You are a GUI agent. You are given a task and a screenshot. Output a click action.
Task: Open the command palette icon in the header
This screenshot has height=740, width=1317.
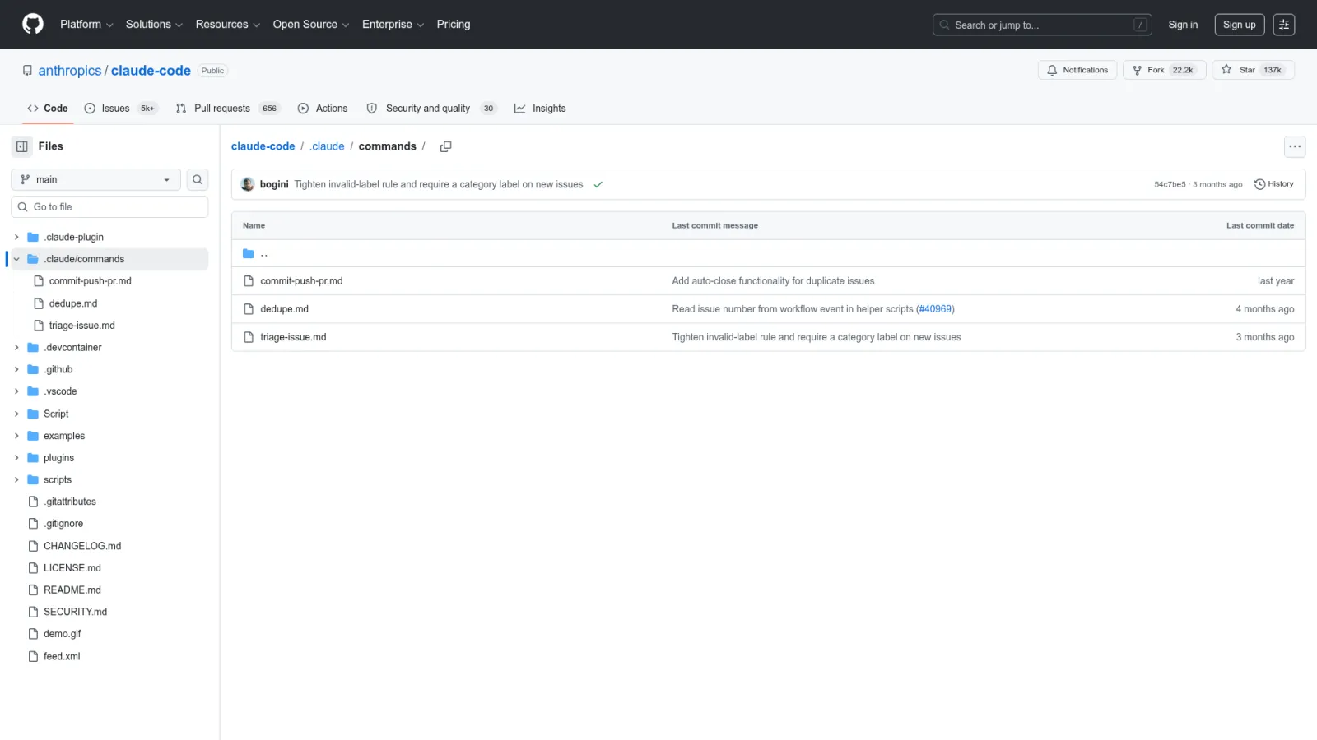pyautogui.click(x=1284, y=25)
